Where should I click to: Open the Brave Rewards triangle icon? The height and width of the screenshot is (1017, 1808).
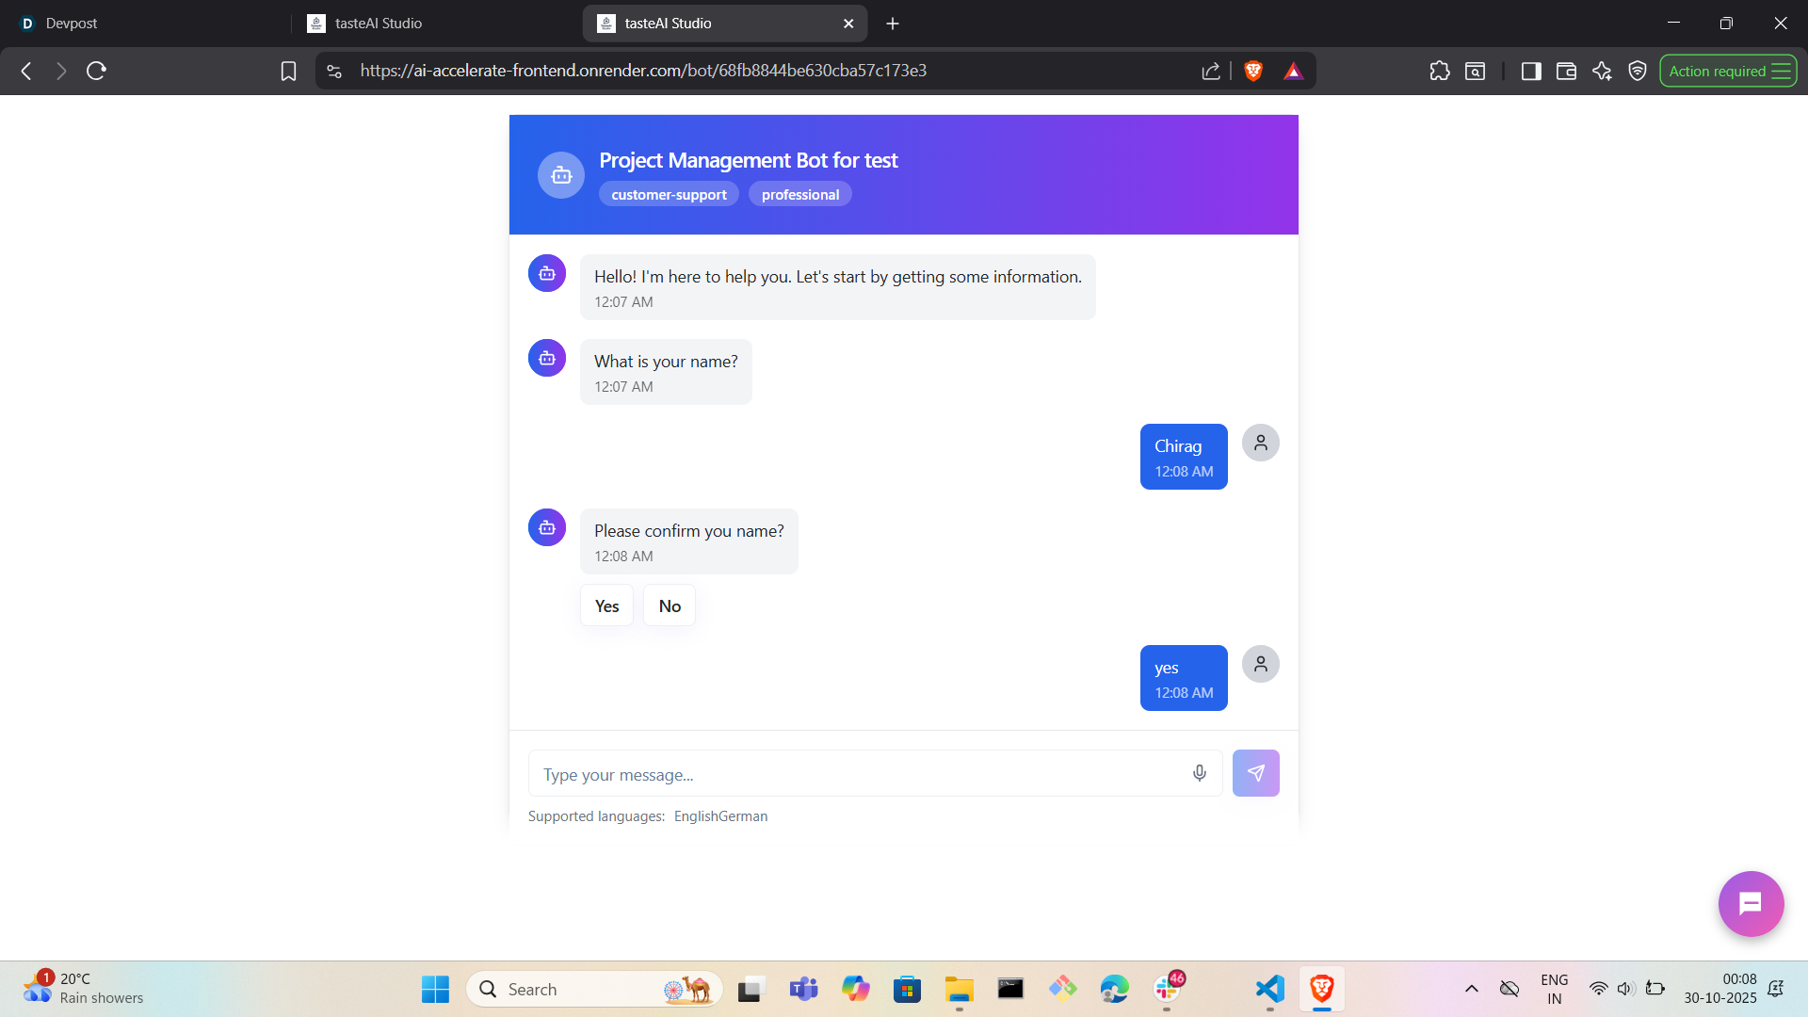1293,71
